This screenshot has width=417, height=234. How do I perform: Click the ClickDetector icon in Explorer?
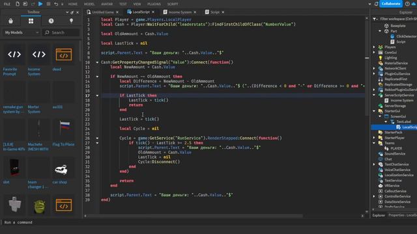[392, 36]
